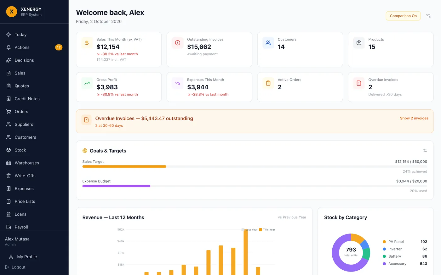Open Expenses in the sidebar

point(34,189)
